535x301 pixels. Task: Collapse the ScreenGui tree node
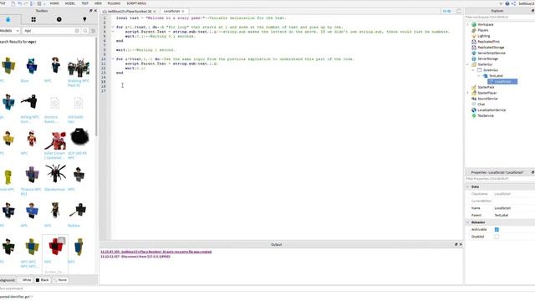tap(473, 70)
